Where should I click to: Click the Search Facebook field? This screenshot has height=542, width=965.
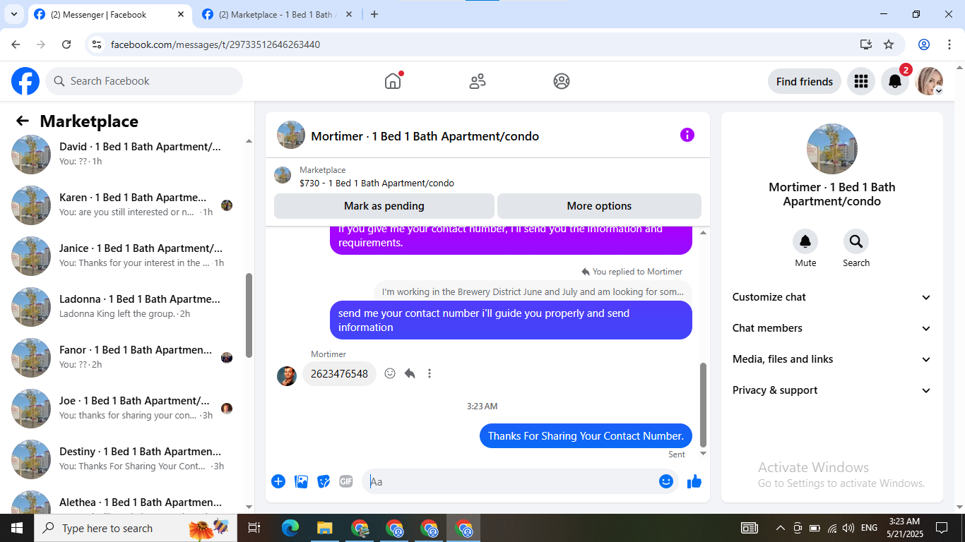[144, 81]
